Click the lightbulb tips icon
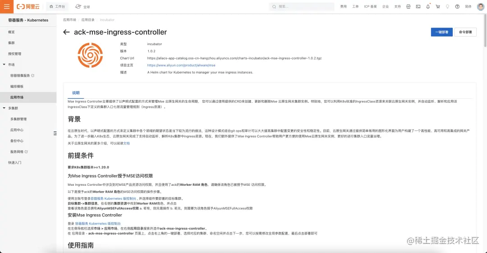 point(448,6)
